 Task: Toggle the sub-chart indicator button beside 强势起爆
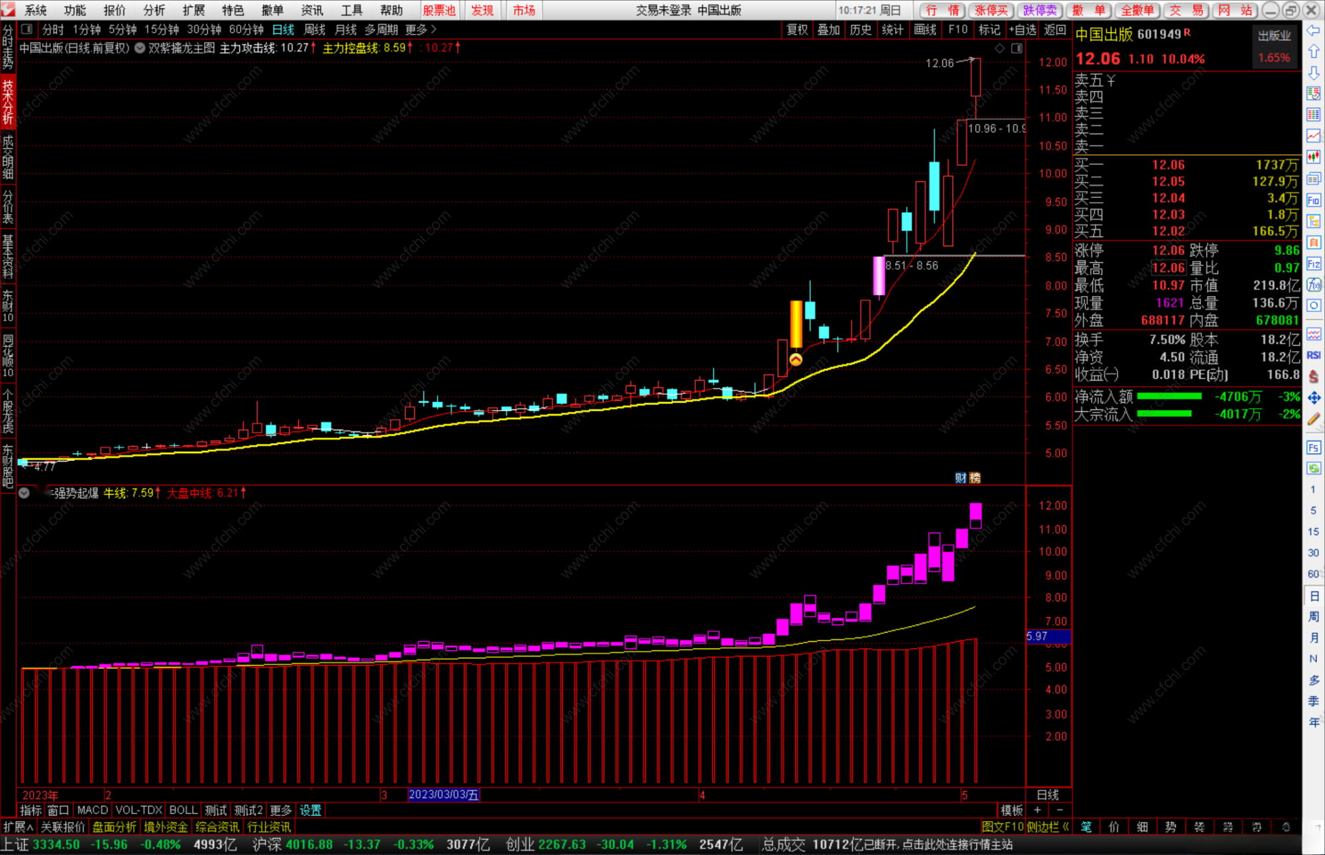pyautogui.click(x=24, y=493)
